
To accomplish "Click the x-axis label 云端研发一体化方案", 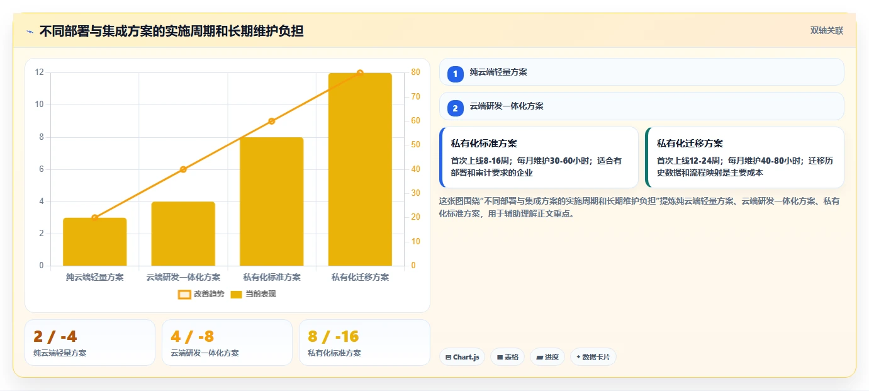I will click(x=183, y=277).
